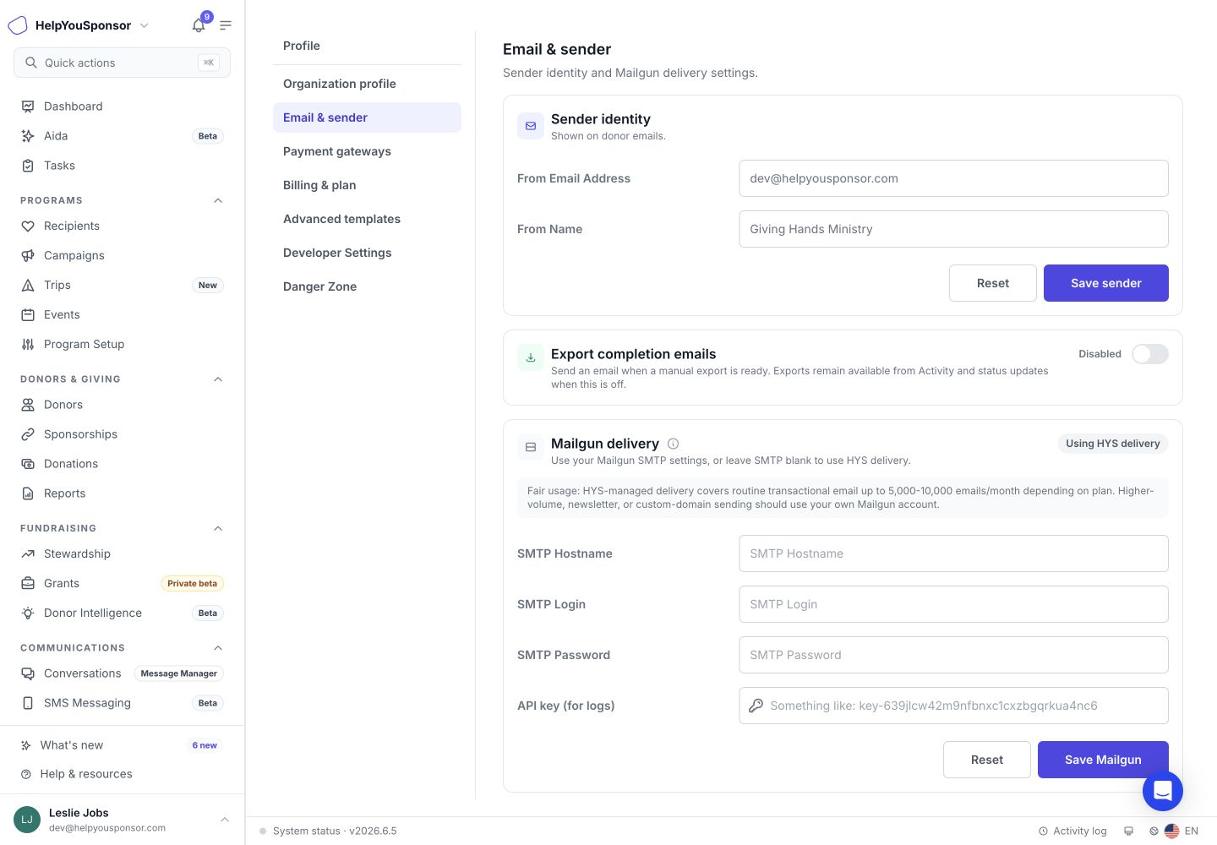Click API key for logs field
This screenshot has width=1217, height=845.
coord(953,706)
